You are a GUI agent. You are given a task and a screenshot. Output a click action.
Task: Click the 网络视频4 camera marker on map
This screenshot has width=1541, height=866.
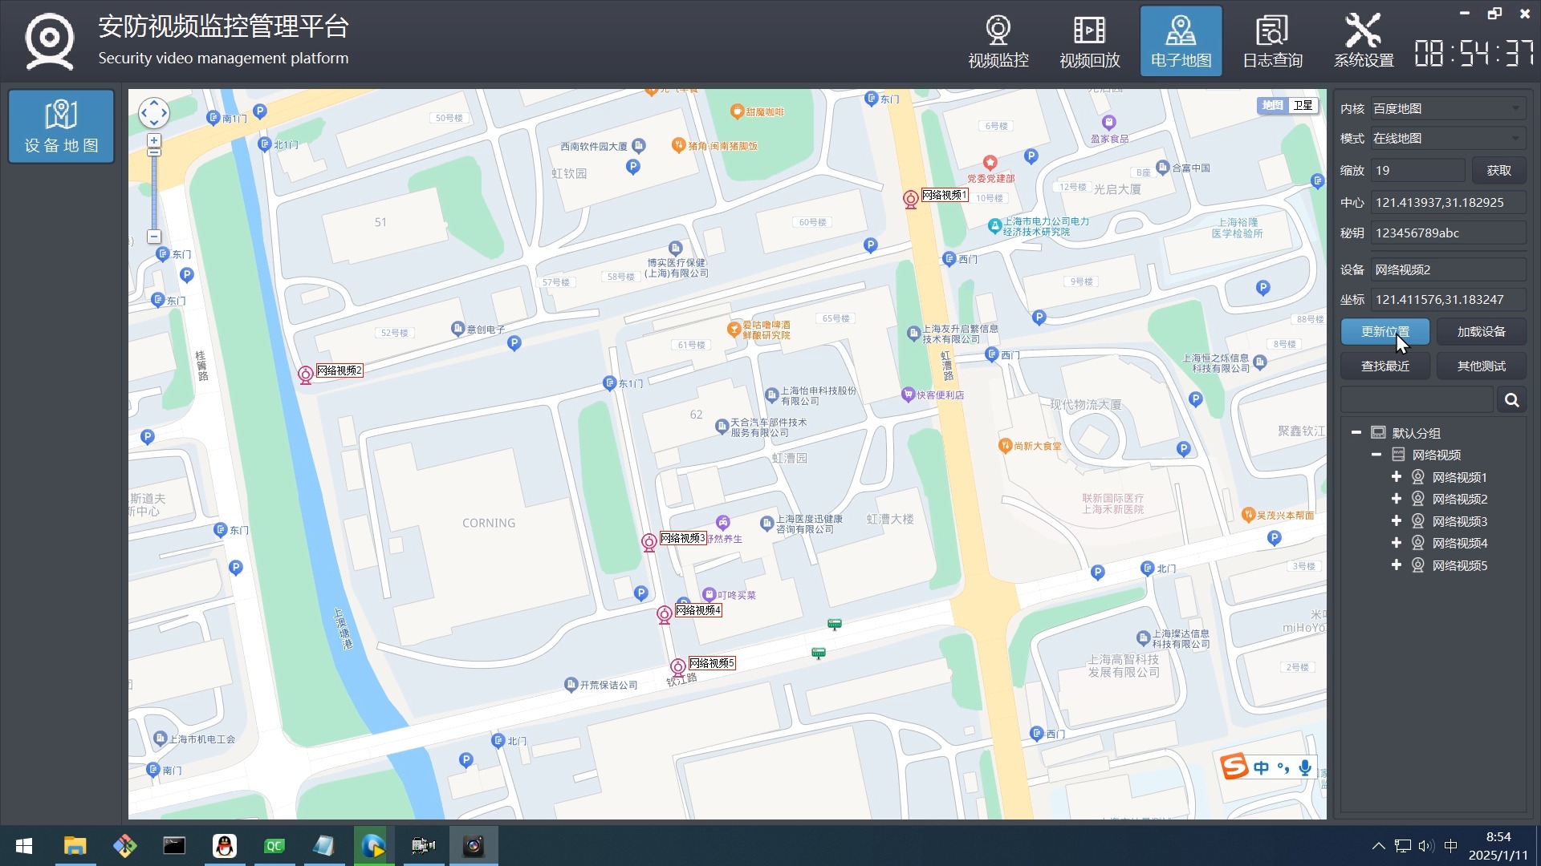click(x=664, y=614)
